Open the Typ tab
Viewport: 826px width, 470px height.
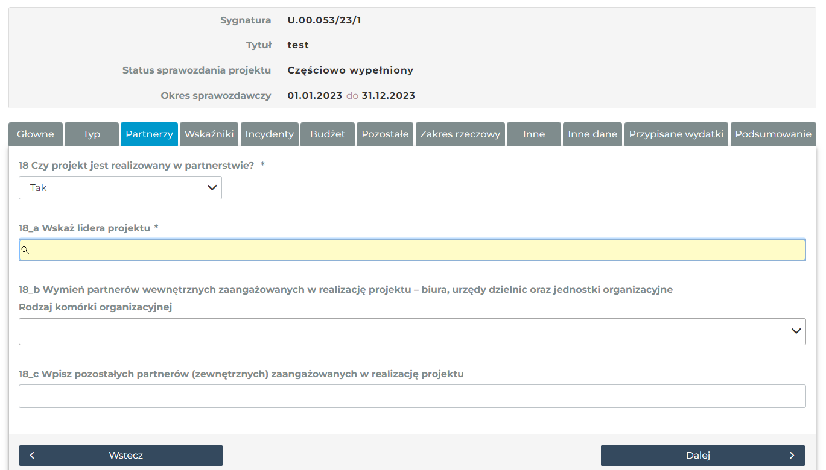click(92, 134)
